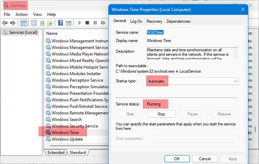Open the Action menu
Viewport: 259px width, 164px height.
coord(21,14)
